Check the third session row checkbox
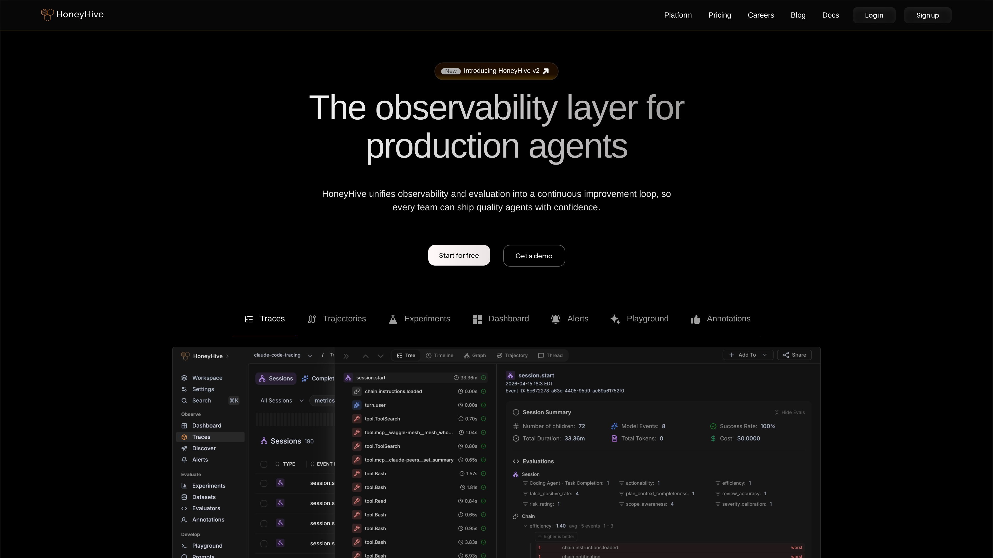This screenshot has height=558, width=993. pyautogui.click(x=264, y=524)
